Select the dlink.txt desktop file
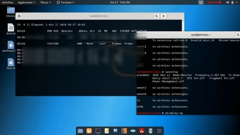Screen dimensions: 240x135 point(11,29)
